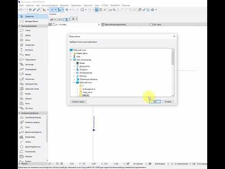Select the Световой Люк (Skylight) tool
Screen dimensions: 225x169
tap(33, 84)
